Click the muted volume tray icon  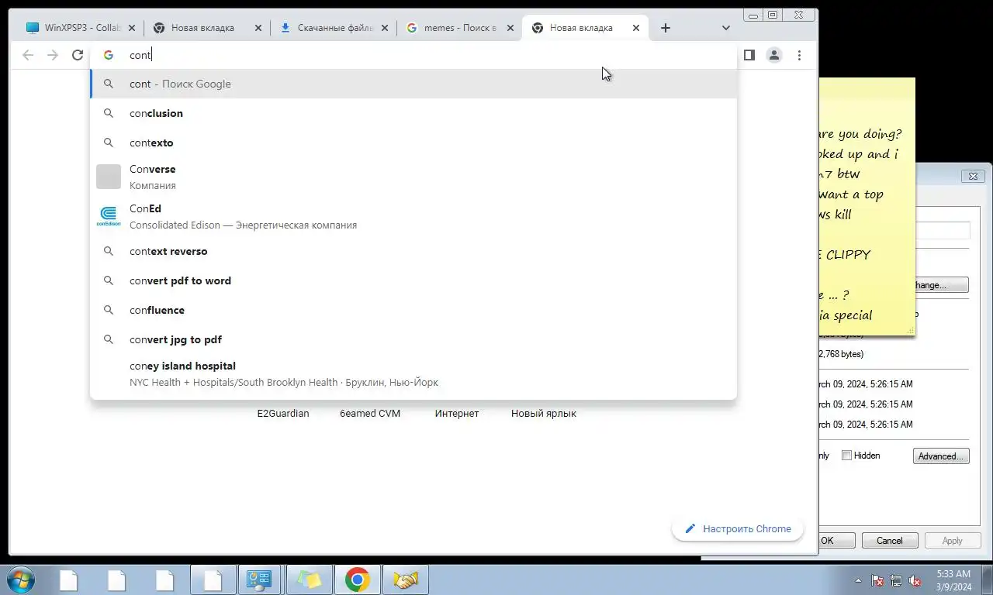click(915, 580)
